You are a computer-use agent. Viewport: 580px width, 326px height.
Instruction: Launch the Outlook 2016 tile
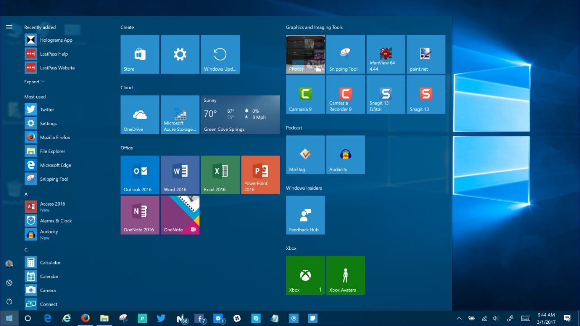pyautogui.click(x=140, y=175)
